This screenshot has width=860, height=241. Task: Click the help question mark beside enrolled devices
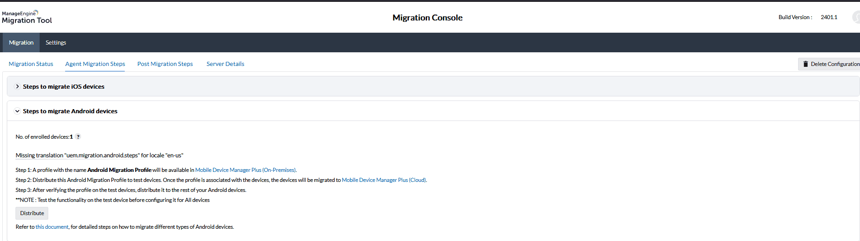tap(78, 137)
